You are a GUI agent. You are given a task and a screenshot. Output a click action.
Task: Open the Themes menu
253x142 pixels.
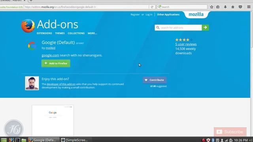[60, 33]
